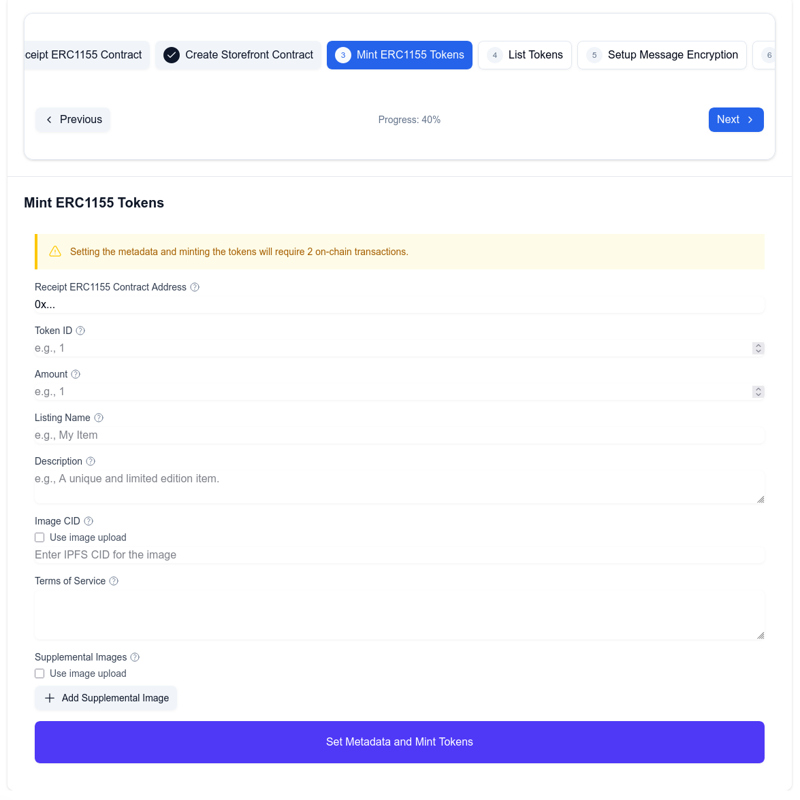Check Use image upload under Image CID
The height and width of the screenshot is (800, 800).
coord(39,537)
